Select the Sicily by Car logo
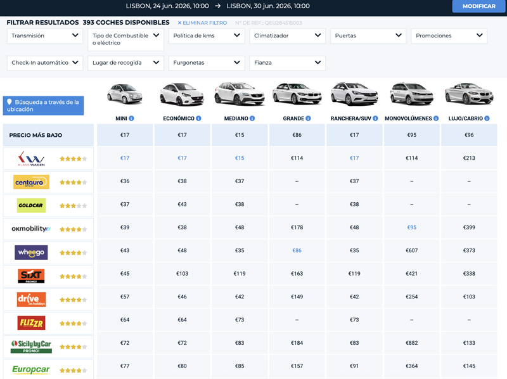Image resolution: width=507 pixels, height=379 pixels. (x=31, y=346)
